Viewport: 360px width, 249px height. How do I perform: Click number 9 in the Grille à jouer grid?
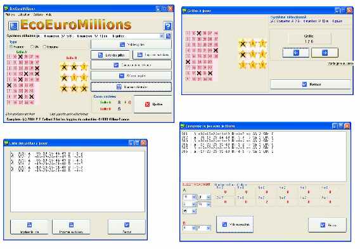tap(188, 79)
